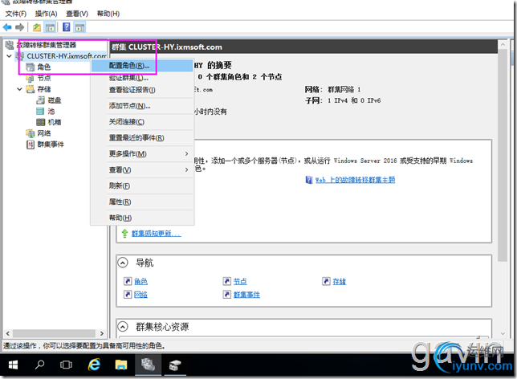Select the 磁盘 tree node

coord(55,100)
